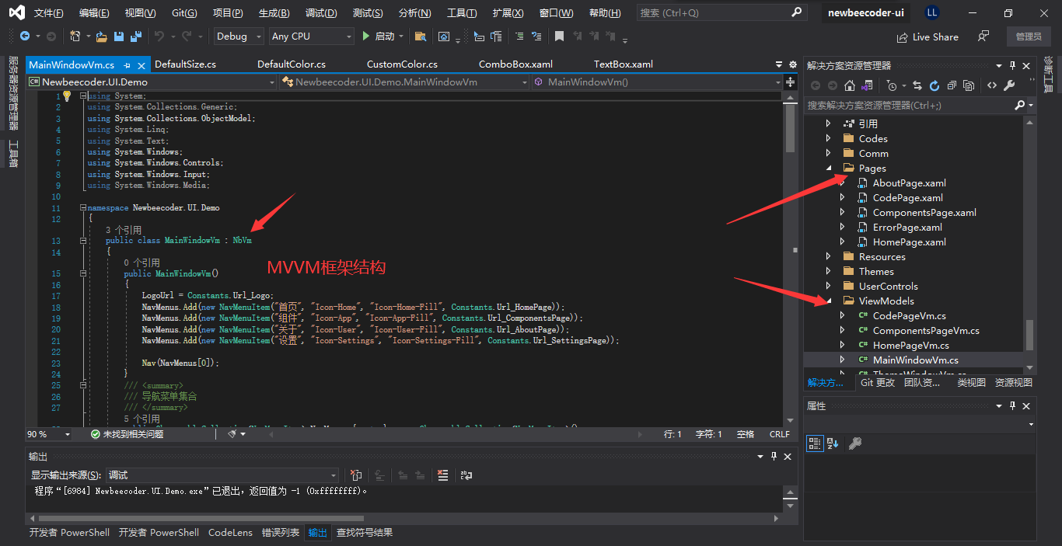Toggle the bookmark icon in the toolbar
Image resolution: width=1062 pixels, height=546 pixels.
pos(559,37)
